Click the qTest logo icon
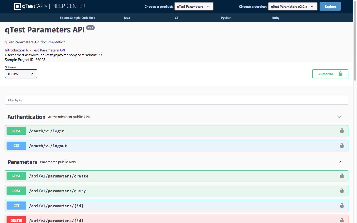This screenshot has width=357, height=223. [17, 6]
